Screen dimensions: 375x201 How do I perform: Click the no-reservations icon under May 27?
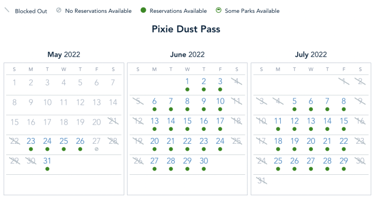pos(96,149)
